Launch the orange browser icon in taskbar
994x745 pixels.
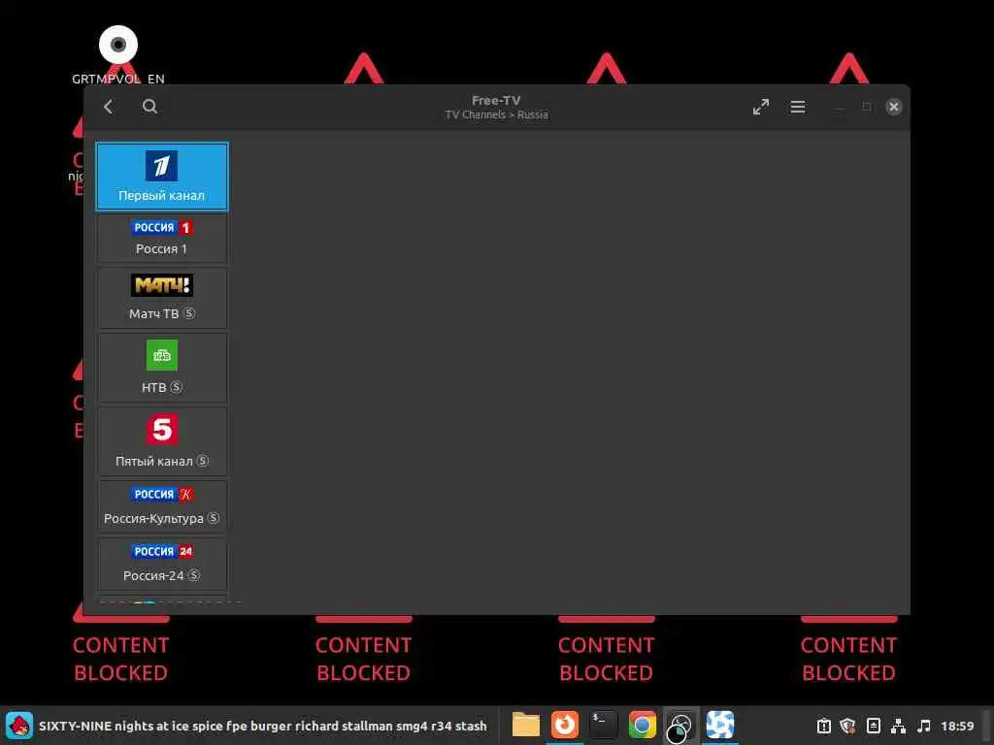coord(564,725)
